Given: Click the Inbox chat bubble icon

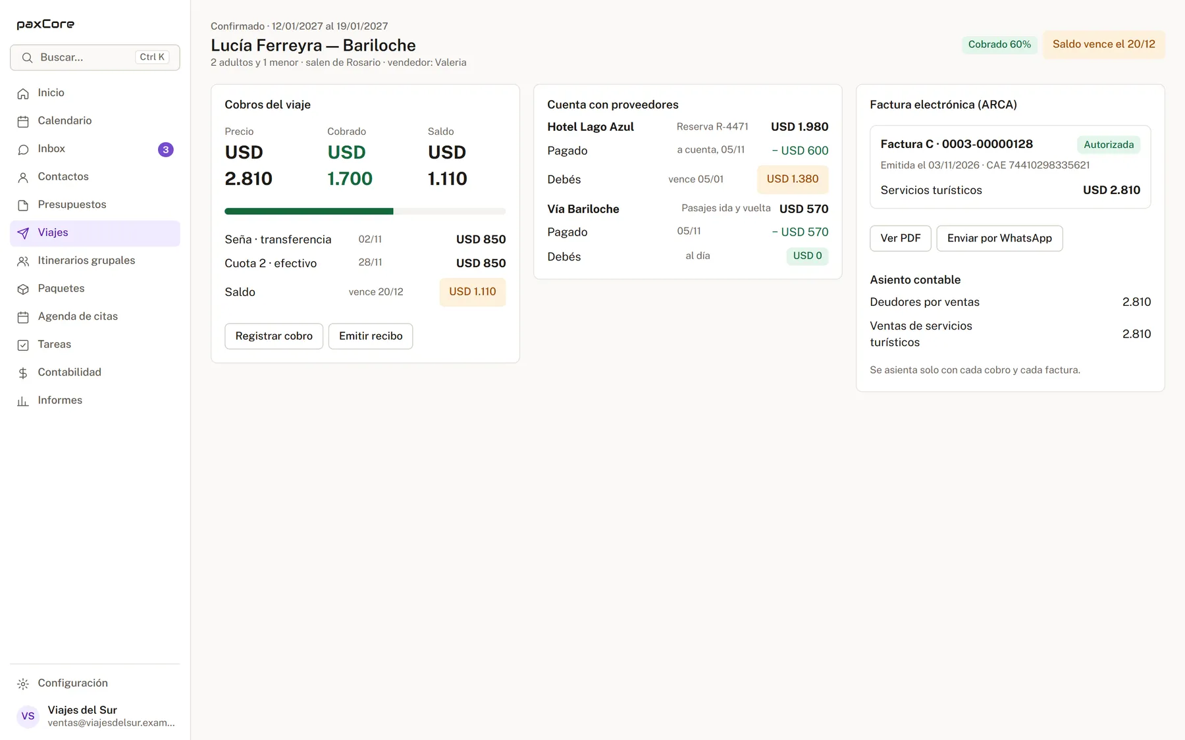Looking at the screenshot, I should click(23, 149).
